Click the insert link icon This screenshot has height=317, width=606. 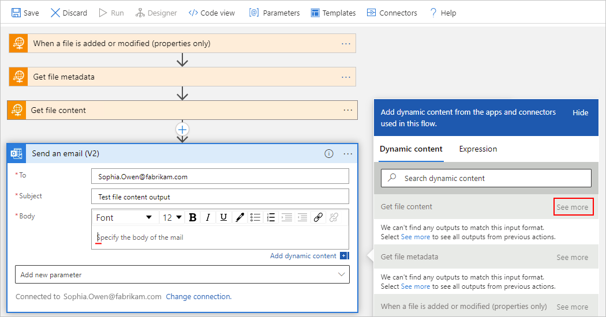(x=318, y=217)
